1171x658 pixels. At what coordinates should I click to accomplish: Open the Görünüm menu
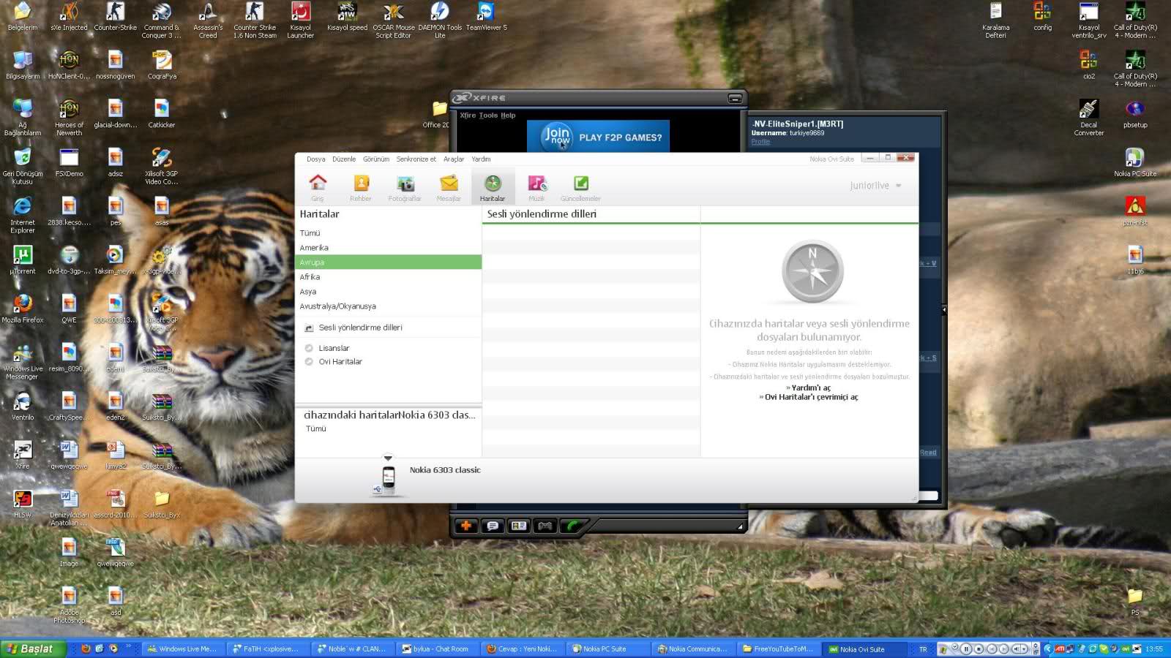pos(376,159)
